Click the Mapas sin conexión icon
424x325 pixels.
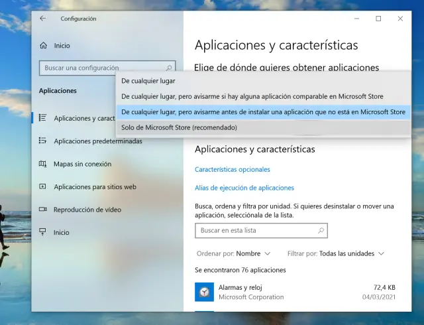tap(42, 164)
